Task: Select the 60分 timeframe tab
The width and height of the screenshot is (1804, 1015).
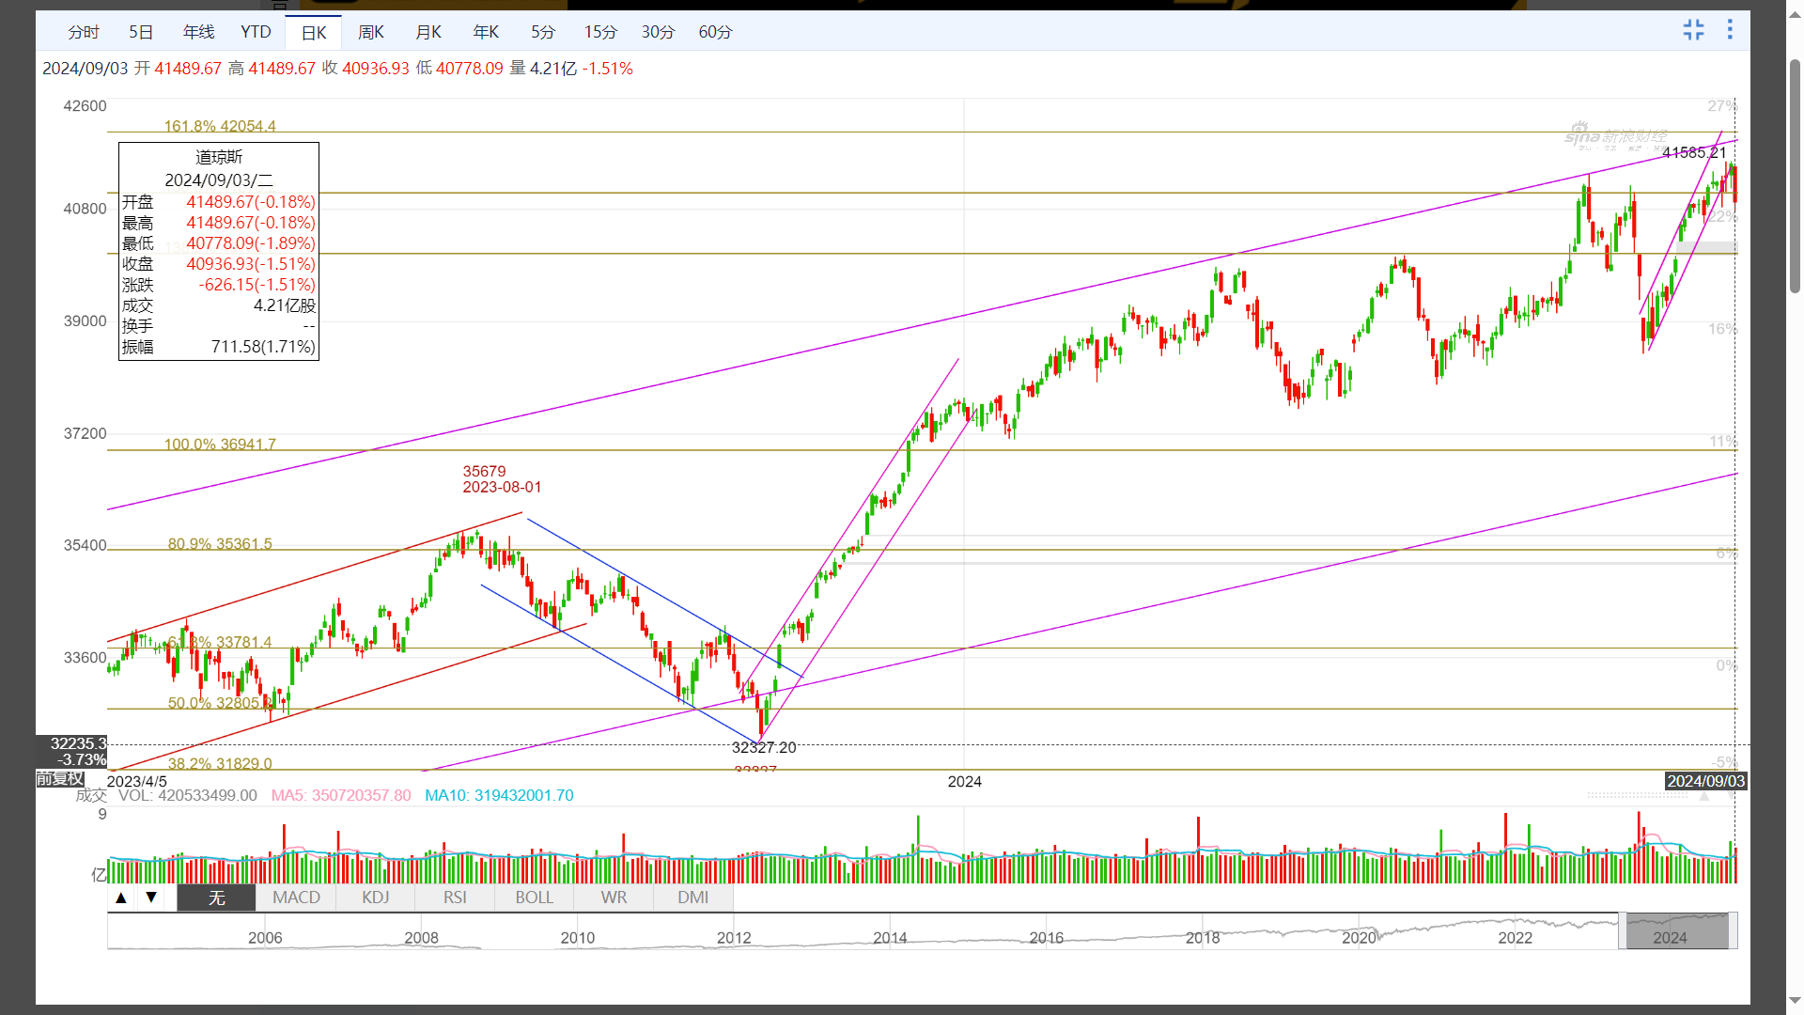Action: tap(715, 32)
